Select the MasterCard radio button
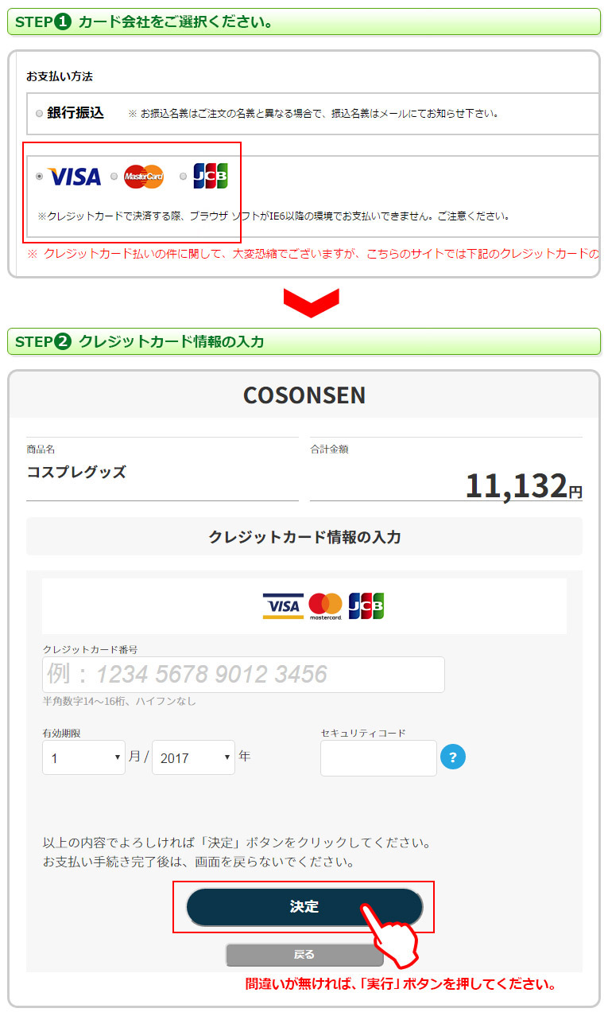Screen dimensions: 608x1016 (114, 177)
